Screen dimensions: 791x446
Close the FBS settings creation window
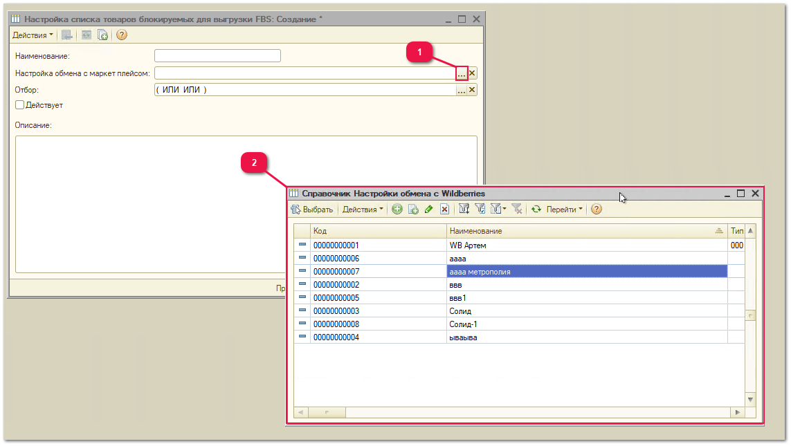(476, 19)
